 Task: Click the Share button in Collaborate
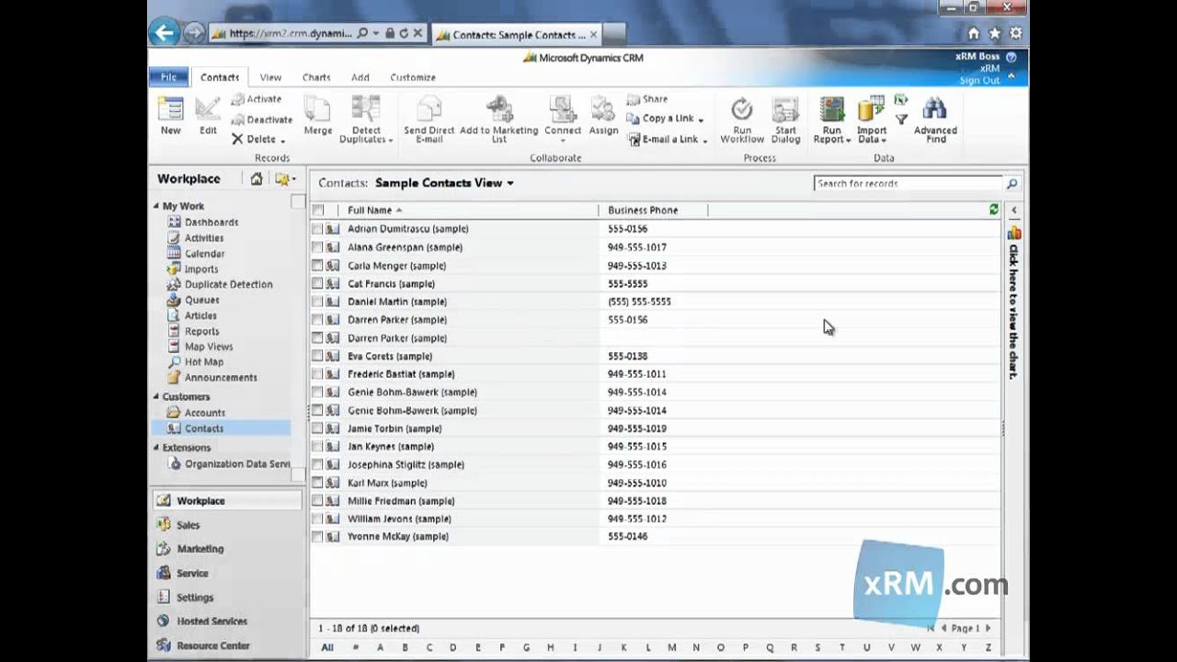(x=647, y=98)
